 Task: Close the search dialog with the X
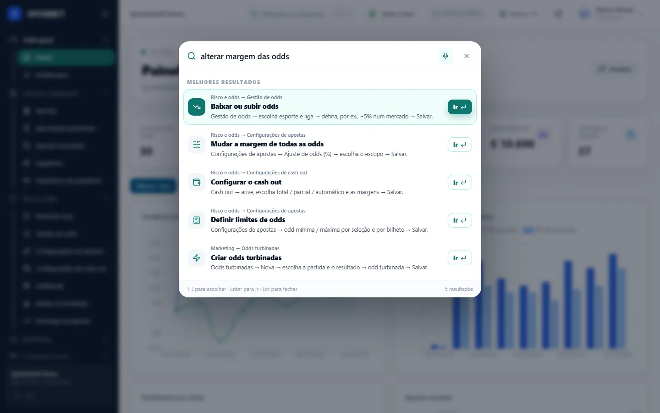tap(467, 56)
